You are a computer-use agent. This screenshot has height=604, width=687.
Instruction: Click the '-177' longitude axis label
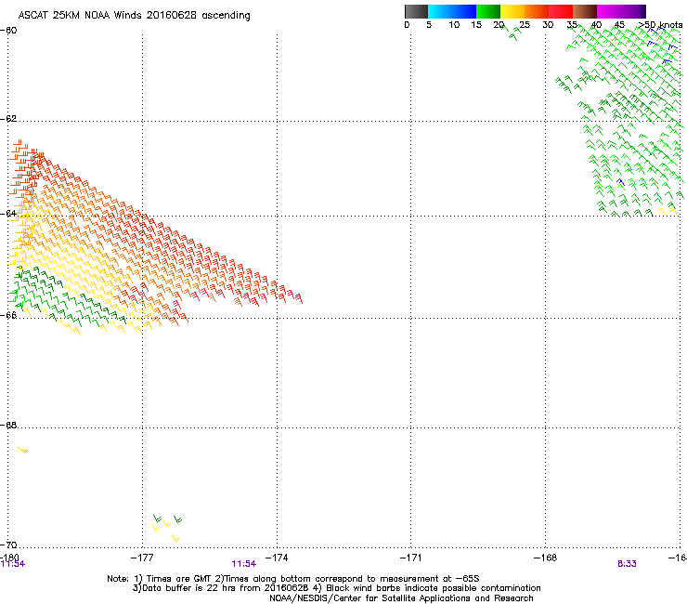[142, 558]
